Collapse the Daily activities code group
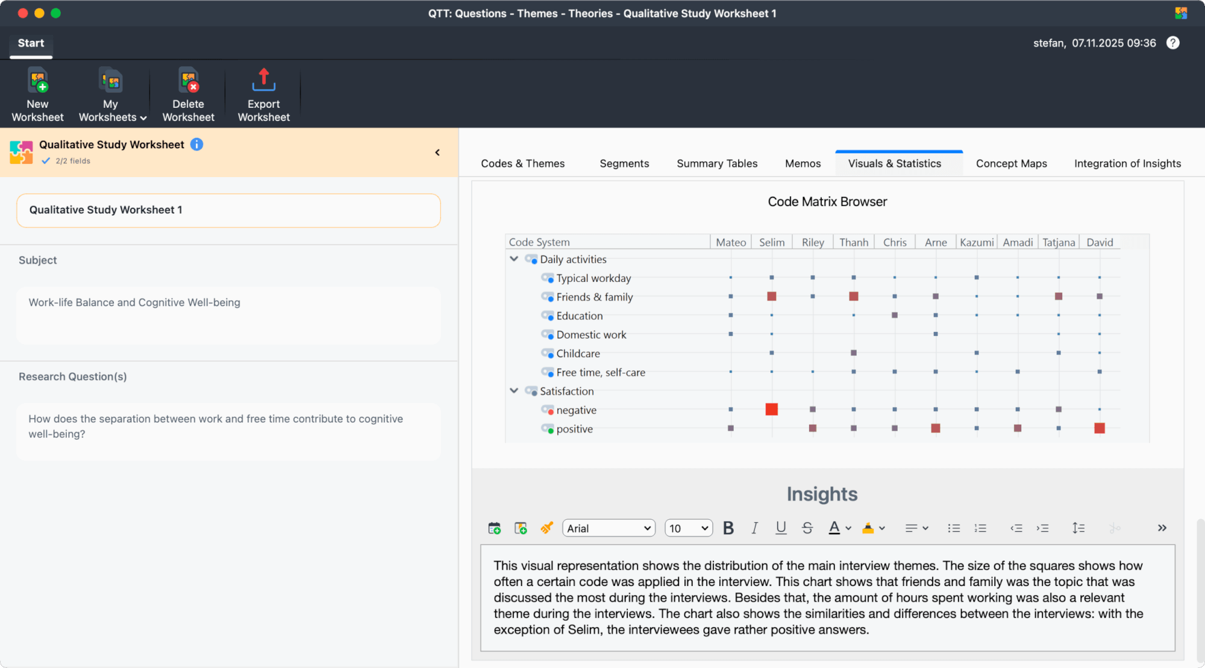 click(x=514, y=259)
